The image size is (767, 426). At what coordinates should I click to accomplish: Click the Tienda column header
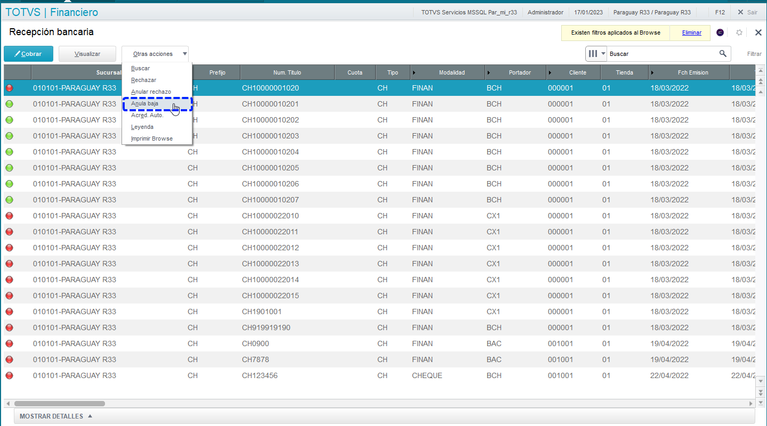[x=624, y=72]
